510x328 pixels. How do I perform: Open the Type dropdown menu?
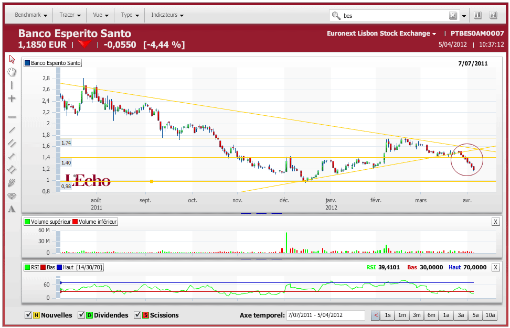pos(130,15)
